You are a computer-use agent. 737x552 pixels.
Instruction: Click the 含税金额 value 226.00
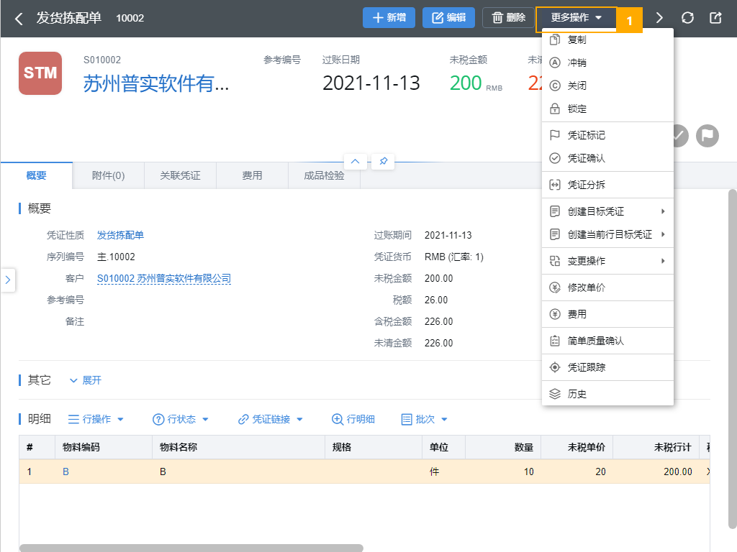[x=438, y=322]
